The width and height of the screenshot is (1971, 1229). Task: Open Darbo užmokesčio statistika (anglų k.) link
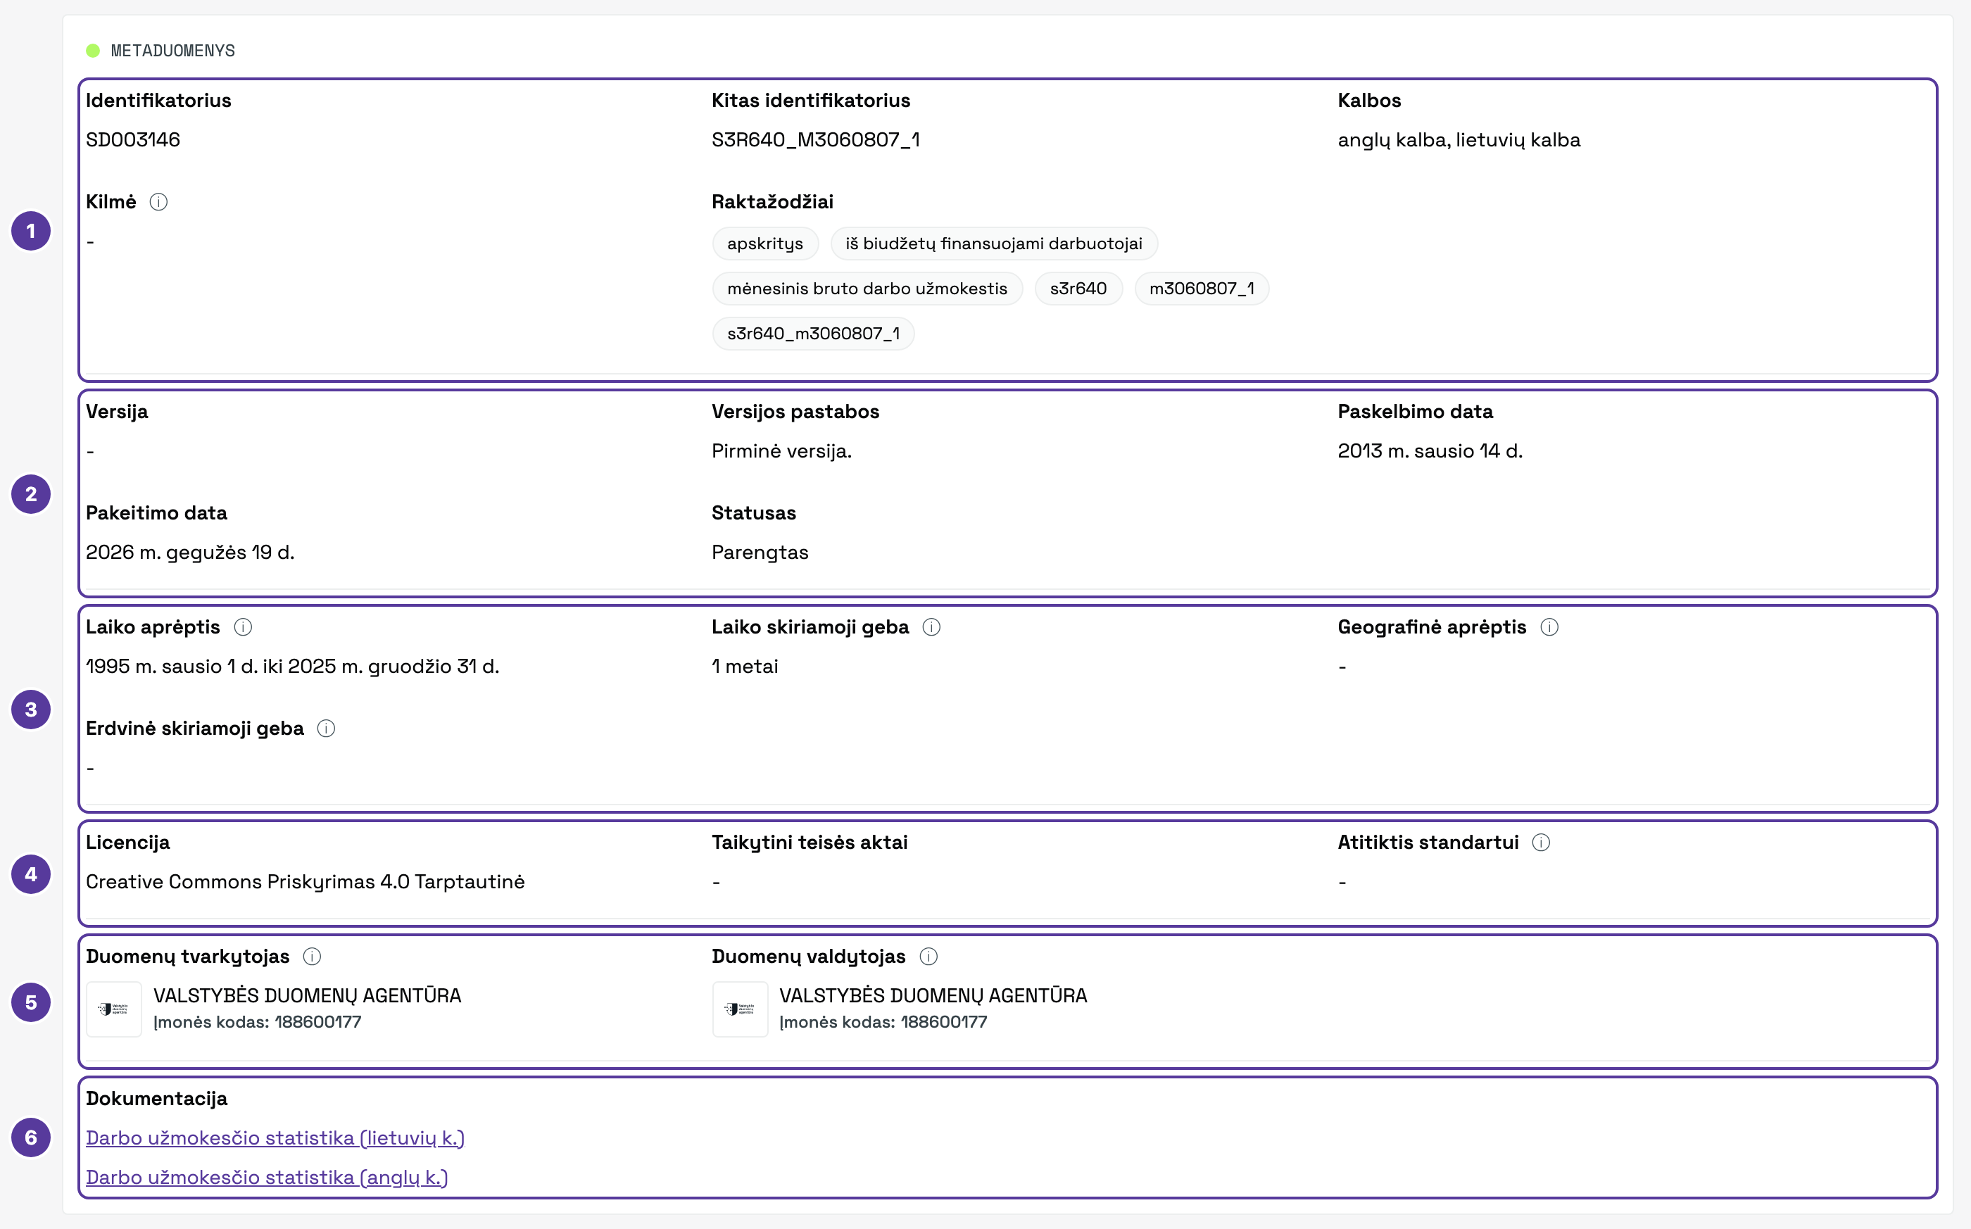(267, 1177)
